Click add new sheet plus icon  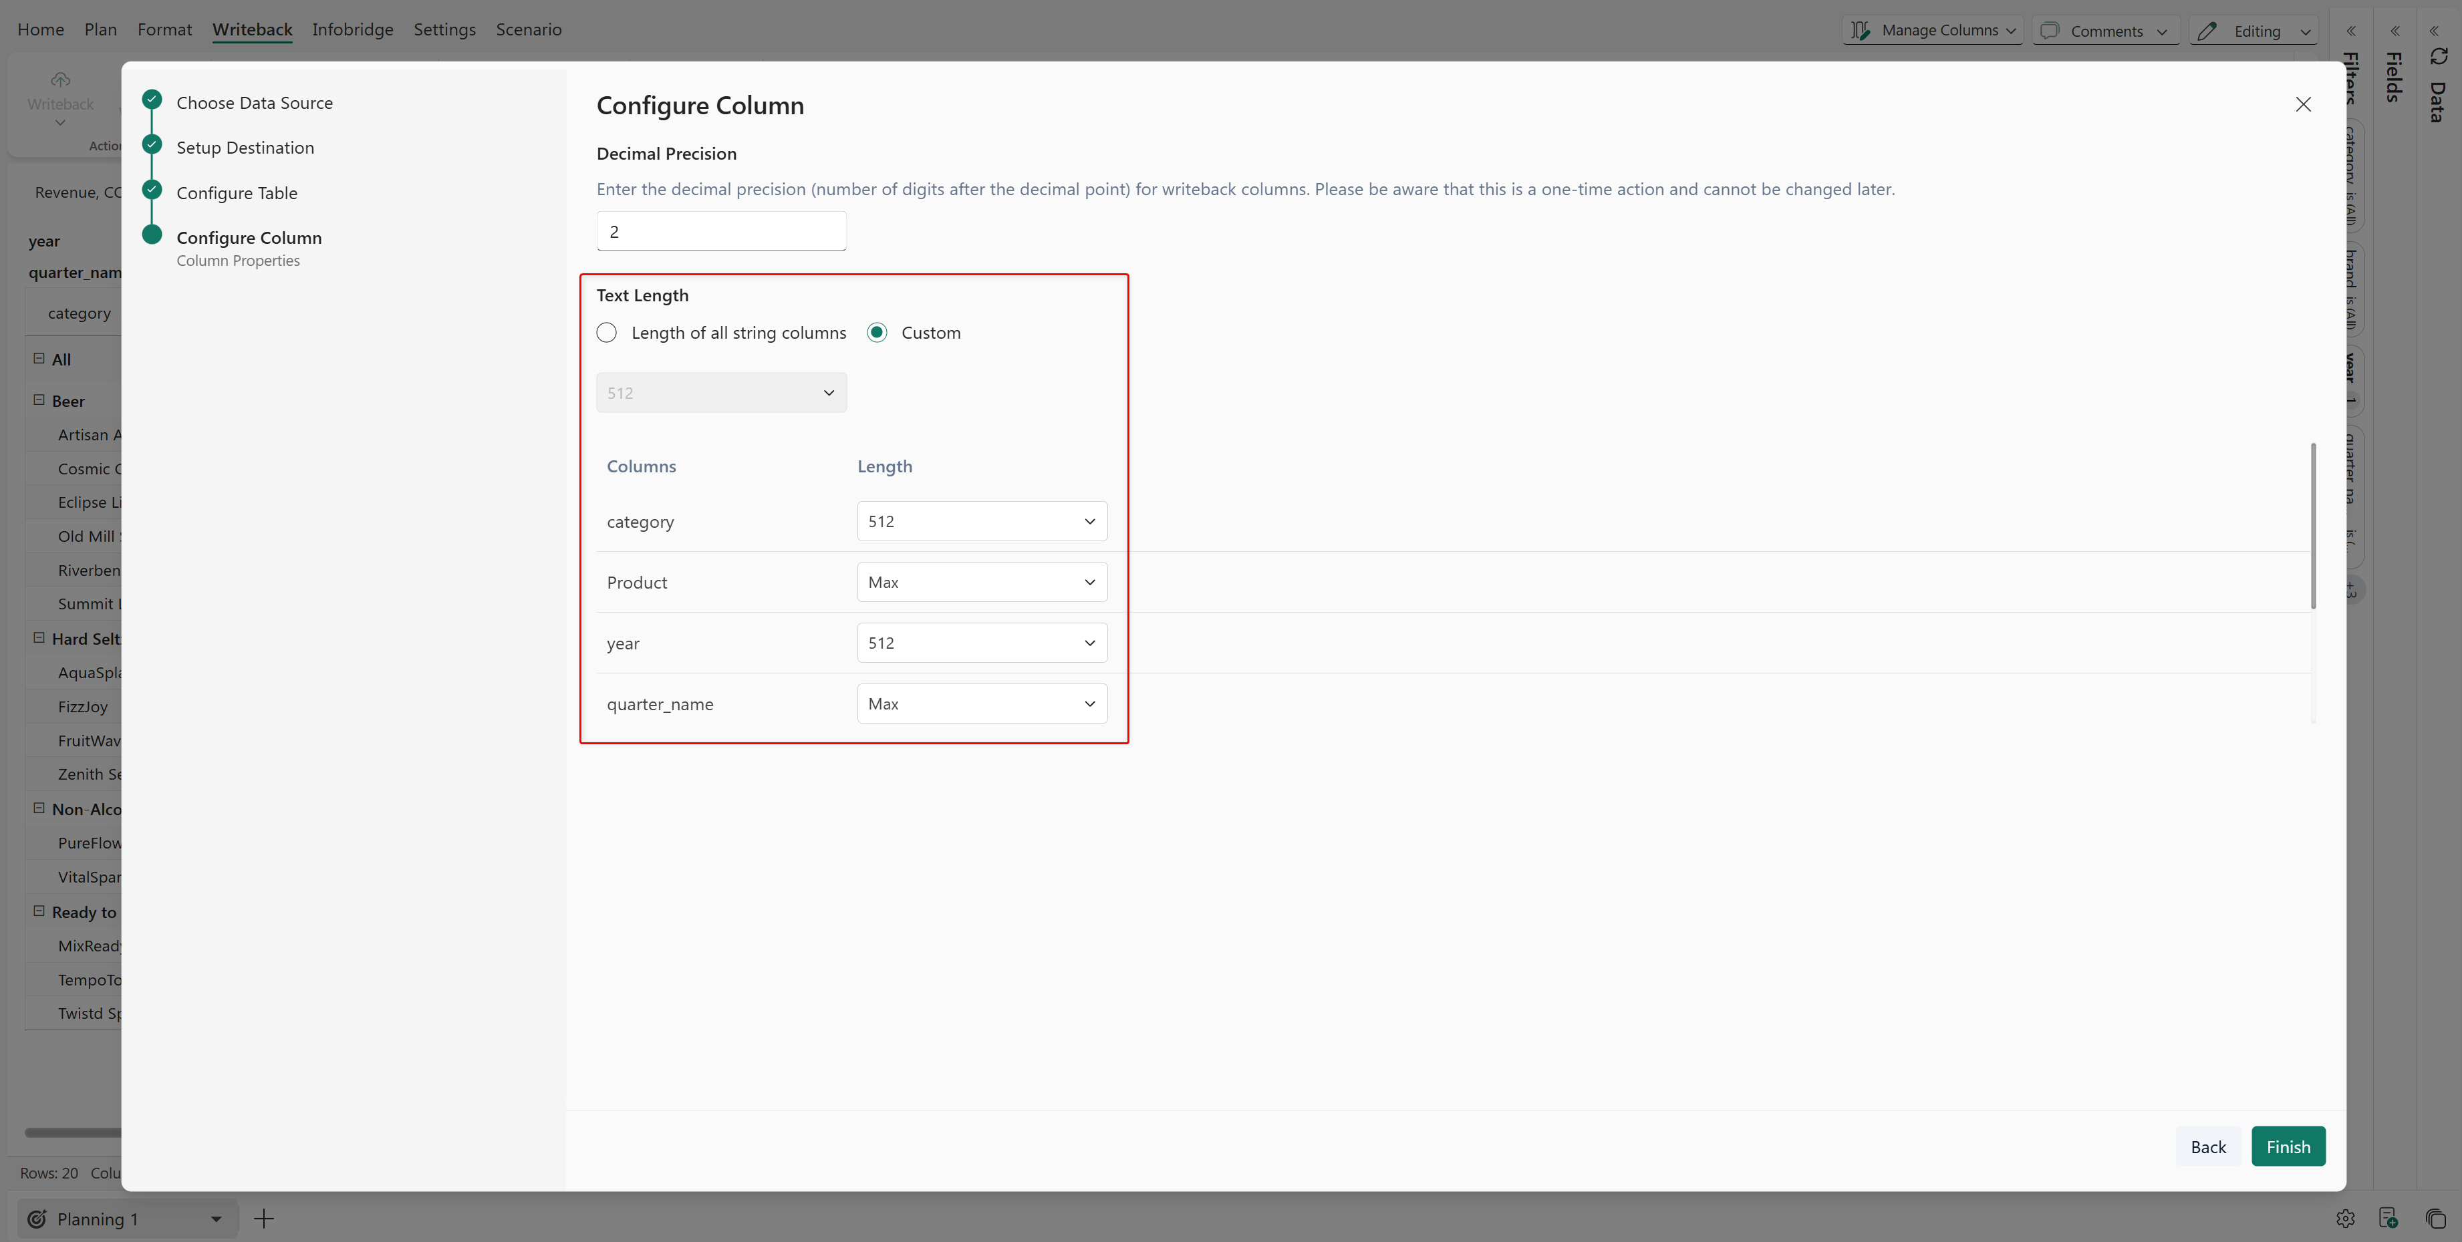tap(264, 1218)
